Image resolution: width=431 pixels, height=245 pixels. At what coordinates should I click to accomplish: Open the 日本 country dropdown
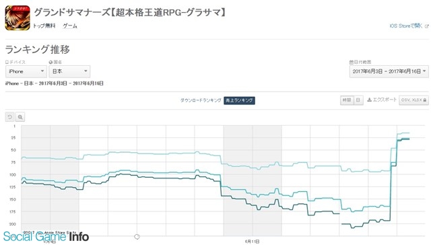pyautogui.click(x=69, y=71)
